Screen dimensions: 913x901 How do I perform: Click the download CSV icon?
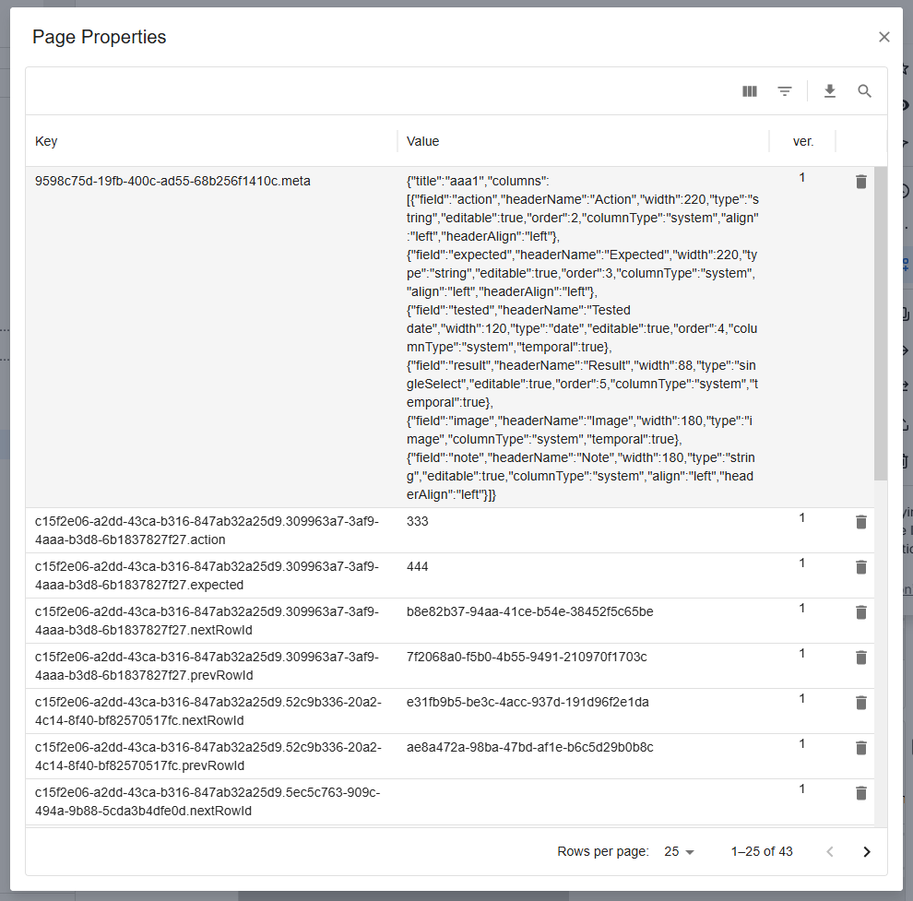click(829, 91)
